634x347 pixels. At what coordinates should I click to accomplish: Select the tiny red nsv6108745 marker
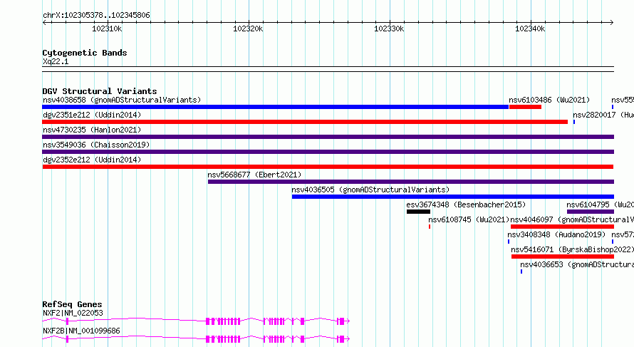click(430, 227)
